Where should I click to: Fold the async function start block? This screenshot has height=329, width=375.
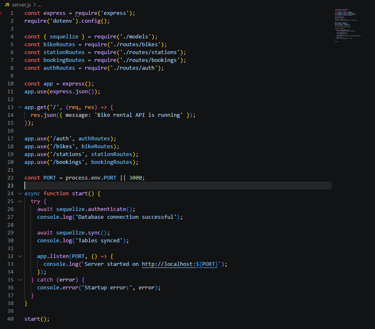click(x=19, y=193)
